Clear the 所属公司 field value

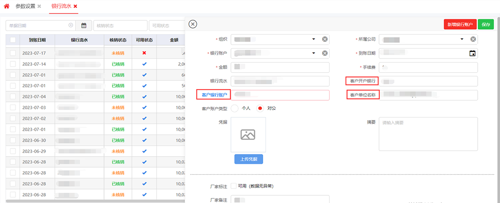point(473,40)
